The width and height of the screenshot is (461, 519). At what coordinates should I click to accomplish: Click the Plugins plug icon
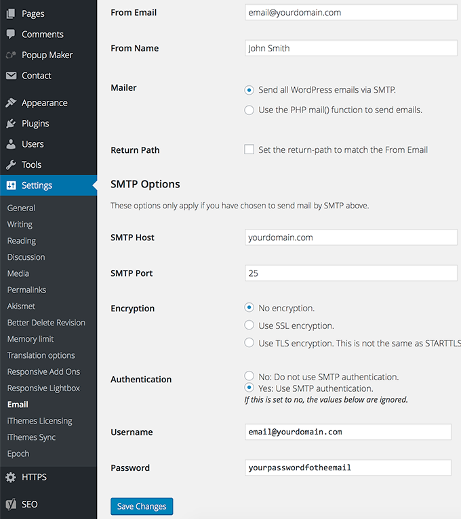coord(11,124)
